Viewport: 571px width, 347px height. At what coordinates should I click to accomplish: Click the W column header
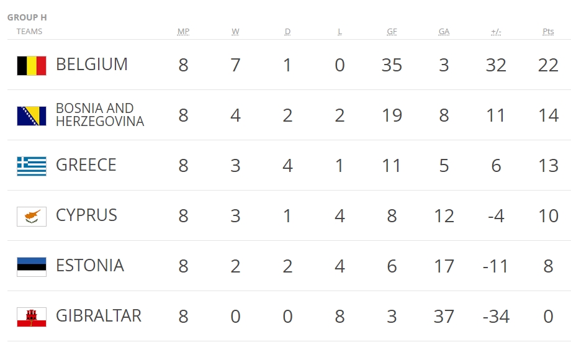235,32
